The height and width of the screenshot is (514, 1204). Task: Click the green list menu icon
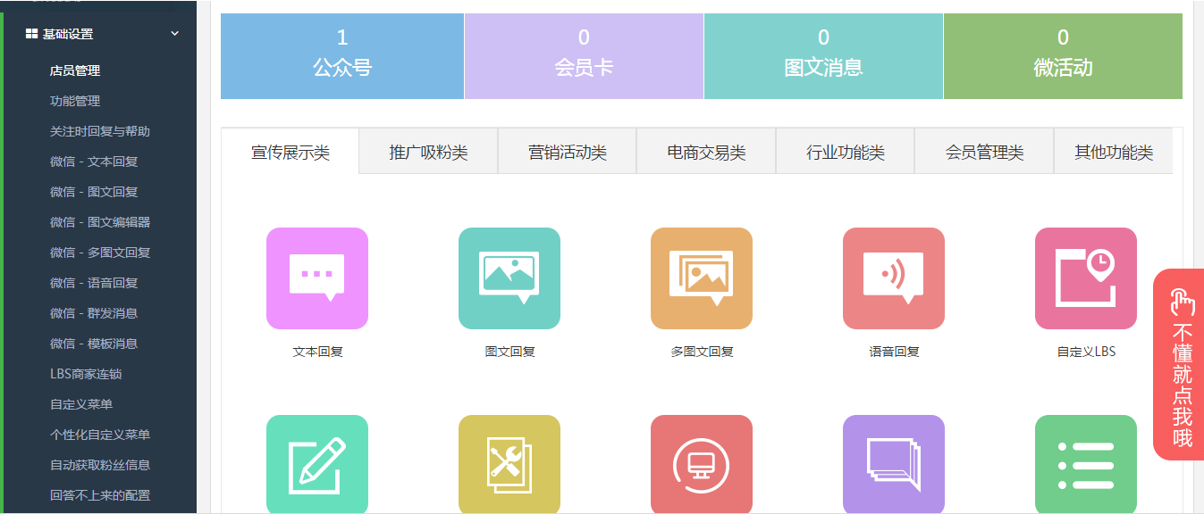coord(1086,464)
